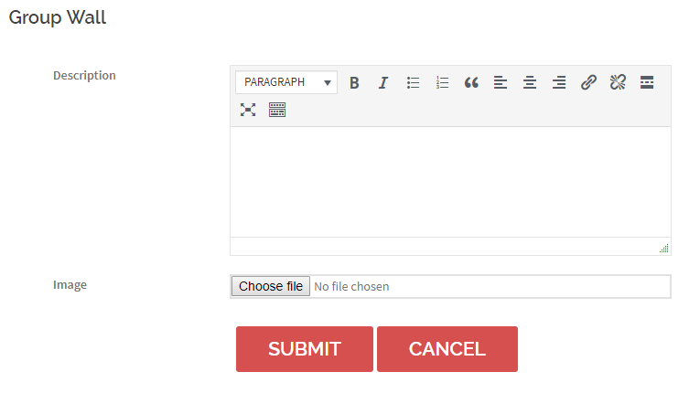Submit the Group Wall post

[x=304, y=349]
